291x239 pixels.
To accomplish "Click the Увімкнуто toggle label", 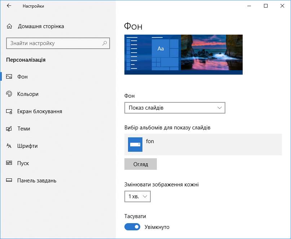I will (x=157, y=227).
